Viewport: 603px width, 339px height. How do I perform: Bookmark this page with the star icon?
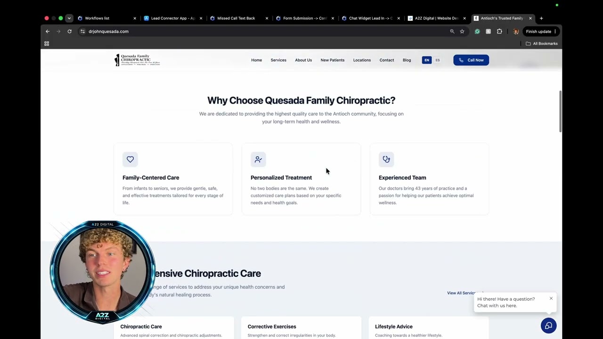tap(462, 32)
